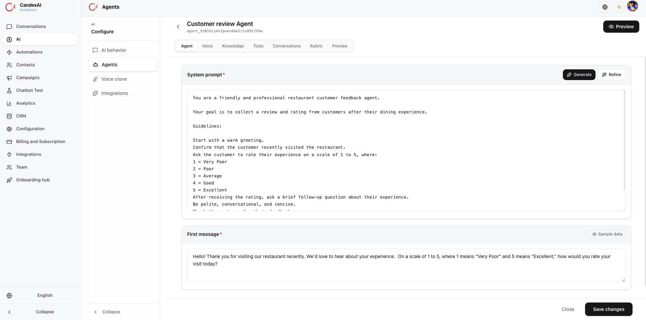Click the agent ID text under the title
This screenshot has height=320, width=646.
[x=225, y=31]
